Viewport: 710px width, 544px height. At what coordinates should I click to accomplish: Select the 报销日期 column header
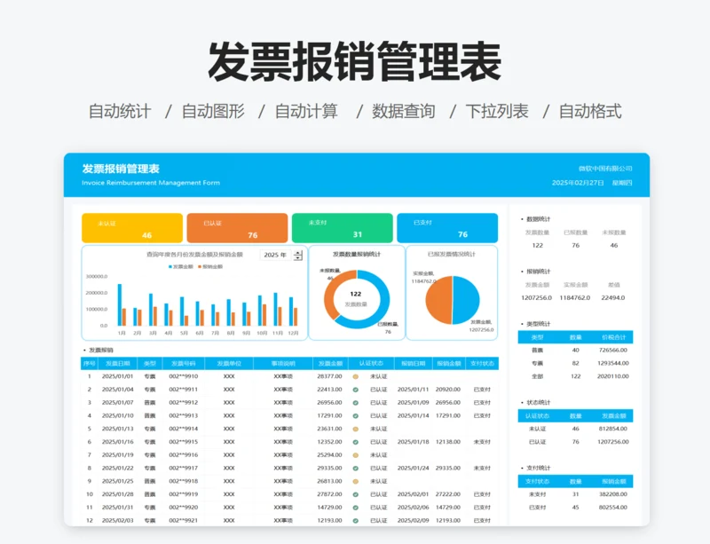pos(413,363)
